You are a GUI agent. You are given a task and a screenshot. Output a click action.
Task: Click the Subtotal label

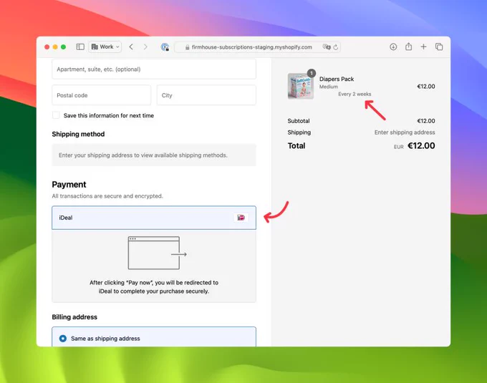pyautogui.click(x=299, y=121)
